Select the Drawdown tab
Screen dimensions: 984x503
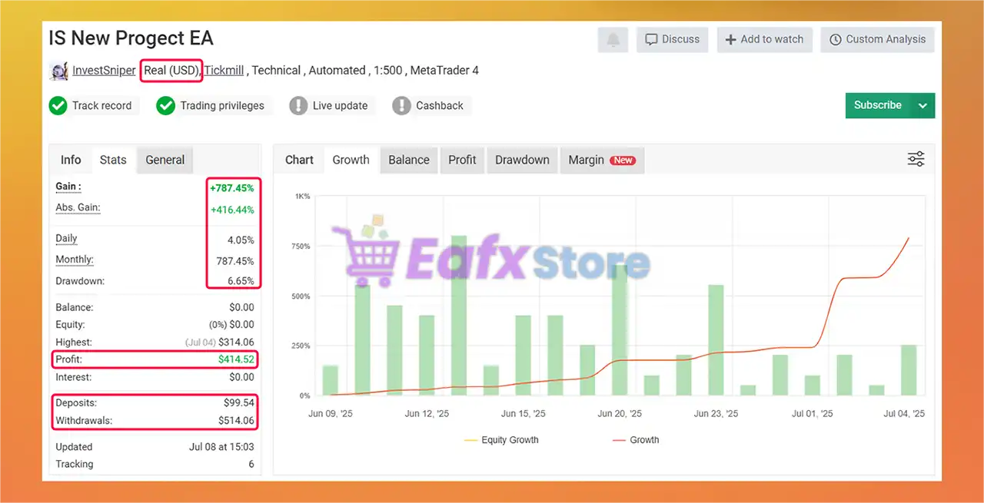[x=522, y=160]
